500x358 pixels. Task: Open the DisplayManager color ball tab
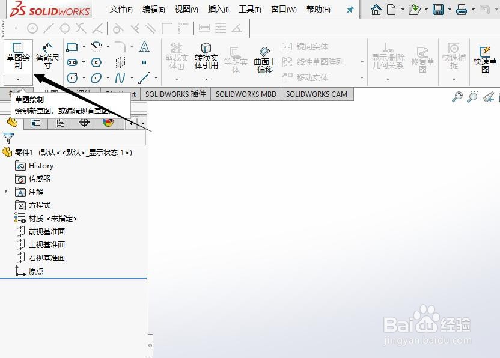108,123
